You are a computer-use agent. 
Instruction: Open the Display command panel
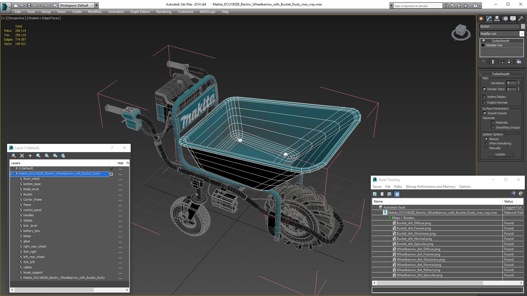click(x=513, y=19)
